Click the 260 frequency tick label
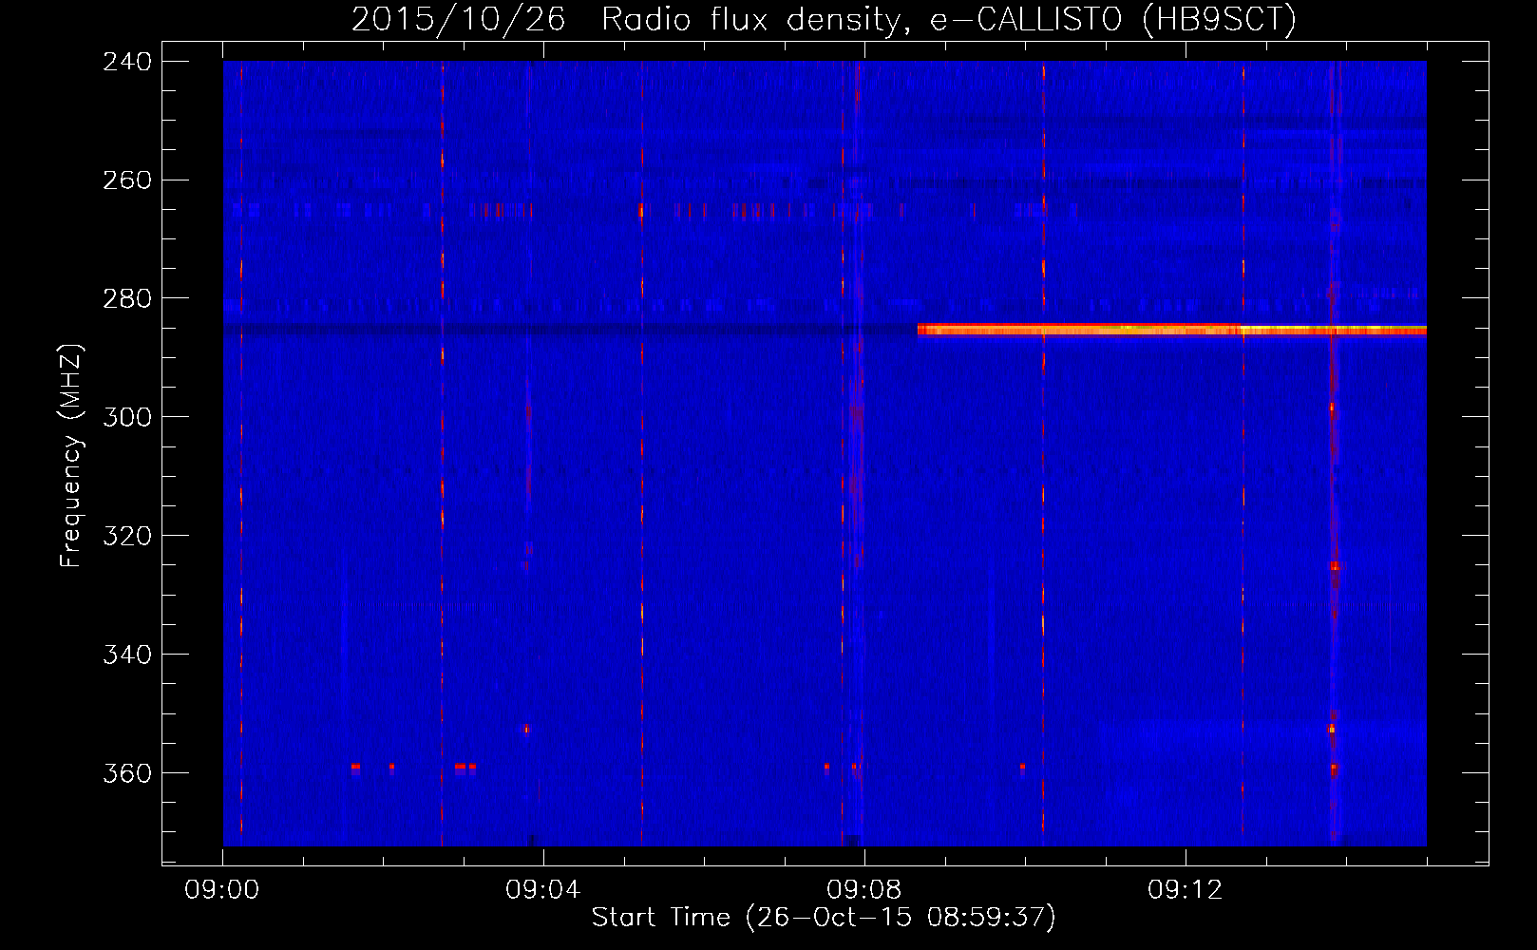Screen dimensions: 1537x950 127,180
